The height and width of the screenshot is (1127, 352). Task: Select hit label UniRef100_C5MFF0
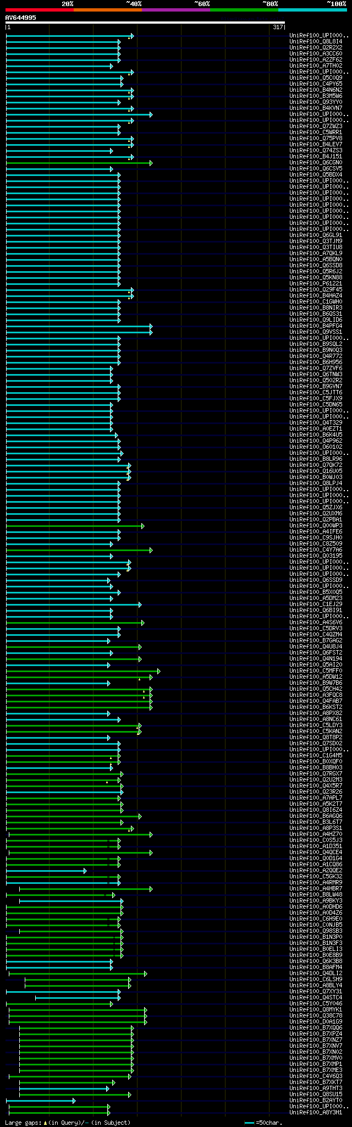tap(316, 670)
